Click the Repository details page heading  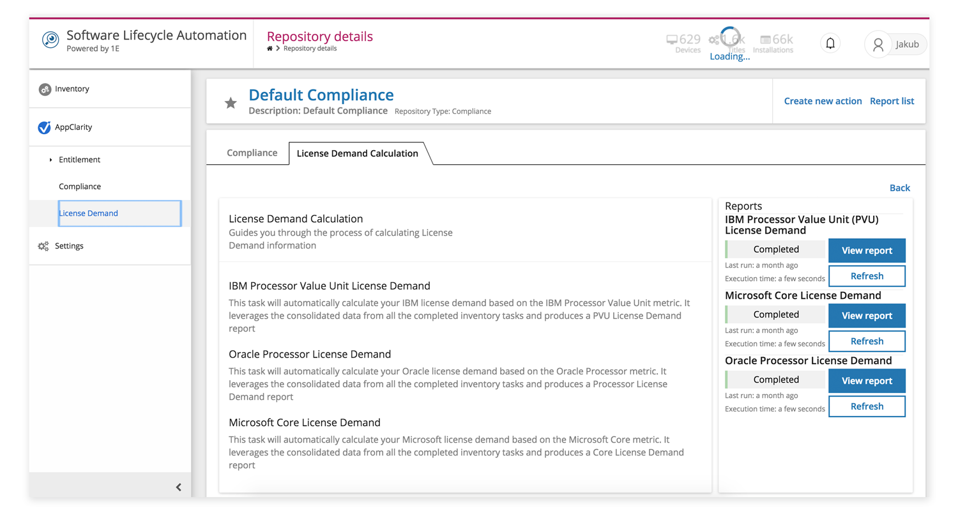point(320,36)
